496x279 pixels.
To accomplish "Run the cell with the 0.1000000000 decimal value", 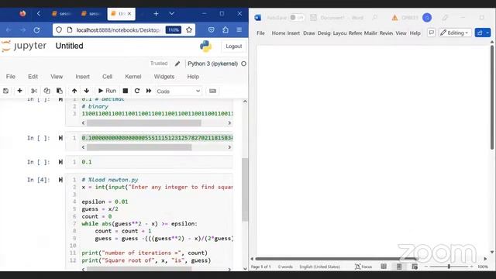I will click(x=60, y=138).
